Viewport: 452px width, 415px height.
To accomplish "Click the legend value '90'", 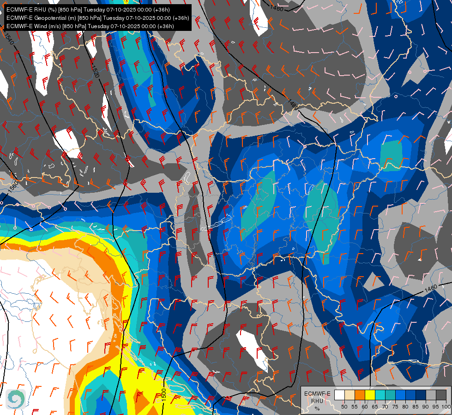I will 426,407.
